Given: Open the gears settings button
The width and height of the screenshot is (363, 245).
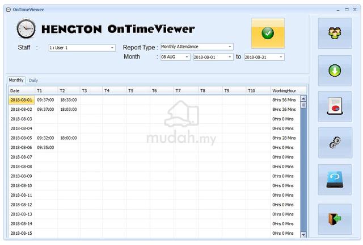Looking at the screenshot, I should point(335,143).
